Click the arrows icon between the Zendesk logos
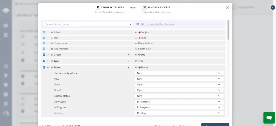The image size is (276, 126). coord(133,8)
